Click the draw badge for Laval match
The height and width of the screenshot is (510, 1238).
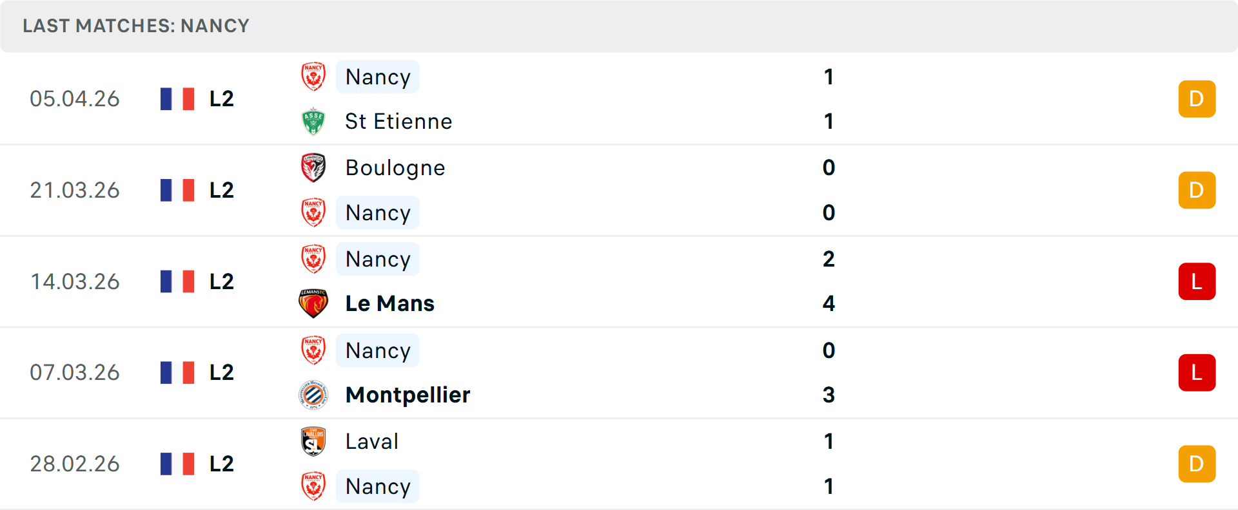point(1197,464)
